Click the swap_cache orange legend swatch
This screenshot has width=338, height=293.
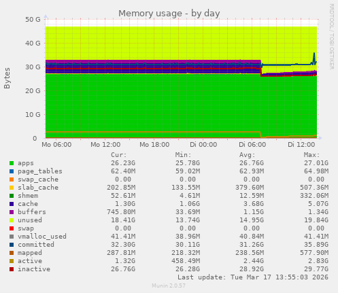coord(12,179)
